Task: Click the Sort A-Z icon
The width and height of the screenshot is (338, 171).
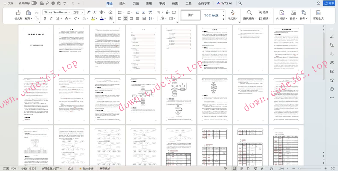Action: (x=168, y=12)
